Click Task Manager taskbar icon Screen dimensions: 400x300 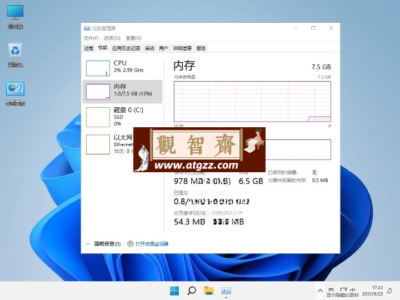point(226,291)
